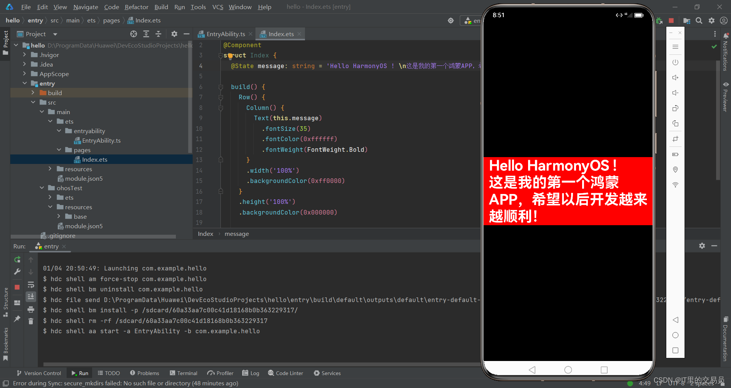Select EntryAbility.ts in project tree
This screenshot has height=388, width=731.
click(101, 140)
